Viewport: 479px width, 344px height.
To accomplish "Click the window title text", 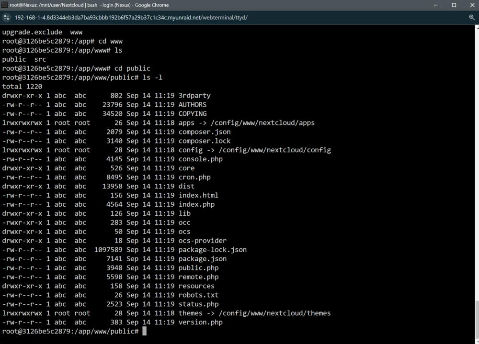I will click(89, 5).
